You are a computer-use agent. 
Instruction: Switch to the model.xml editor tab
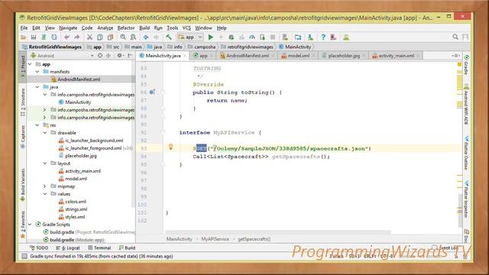pos(298,56)
